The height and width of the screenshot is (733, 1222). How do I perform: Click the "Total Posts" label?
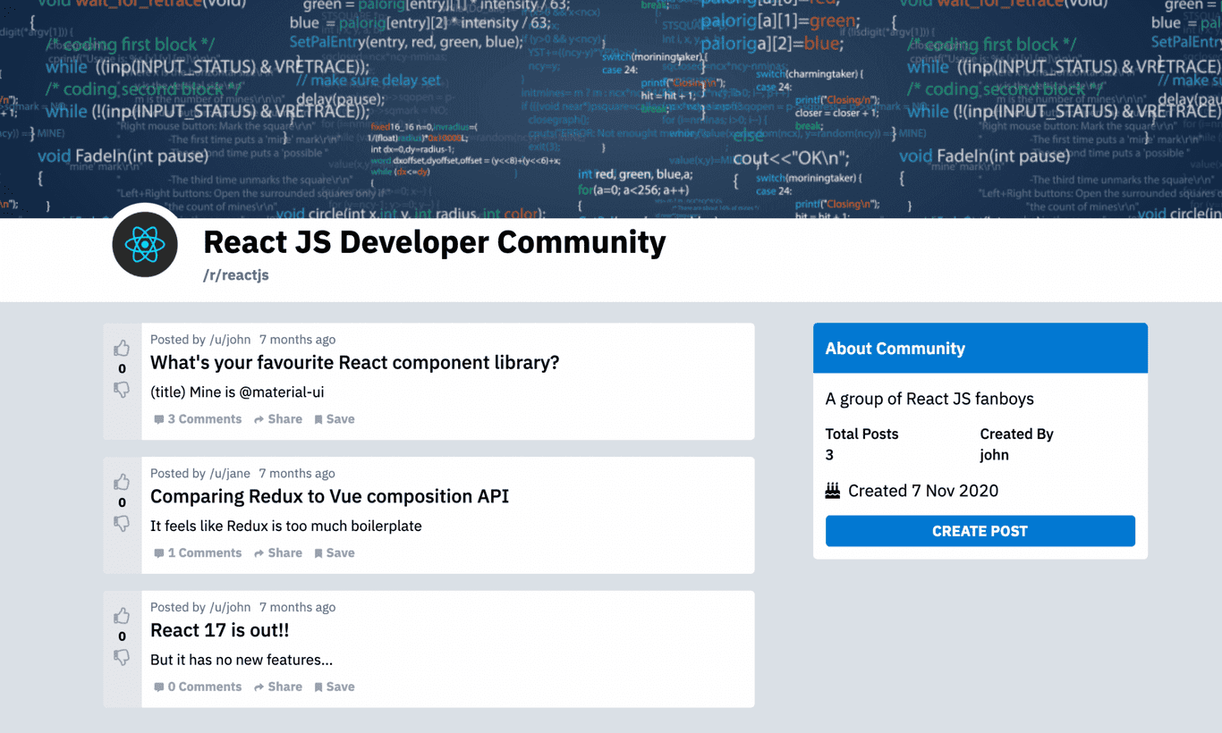861,434
